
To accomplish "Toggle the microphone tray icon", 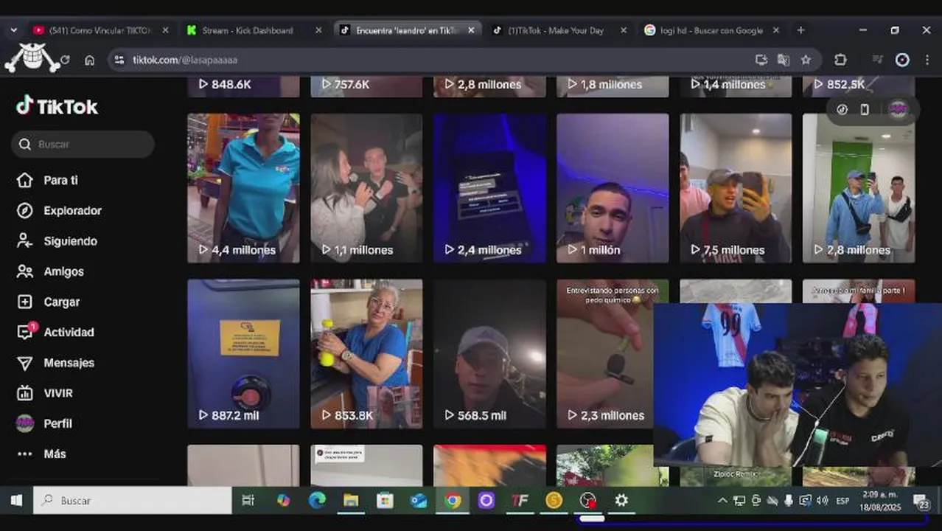I will point(788,501).
